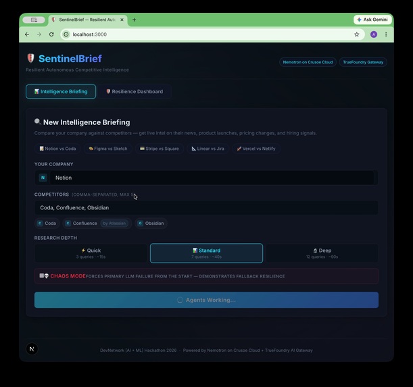Viewport: 413px width, 387px height.
Task: Click the Agents Working button
Action: [207, 300]
